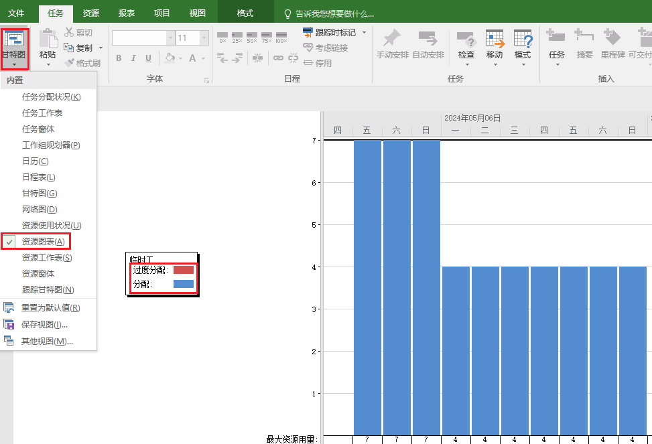
Task: Mark task 50% complete
Action: coord(251,38)
